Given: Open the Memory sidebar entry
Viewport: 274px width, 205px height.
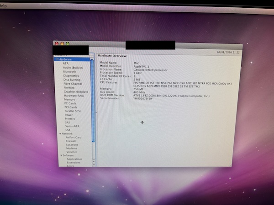Looking at the screenshot, I should (69, 99).
